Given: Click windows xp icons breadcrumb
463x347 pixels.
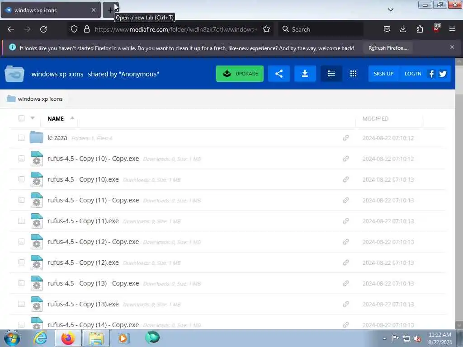Looking at the screenshot, I should click(40, 99).
